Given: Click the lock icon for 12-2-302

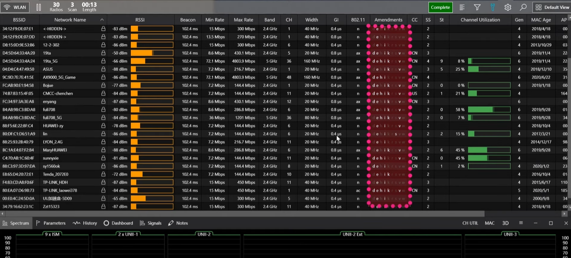Looking at the screenshot, I should click(103, 45).
